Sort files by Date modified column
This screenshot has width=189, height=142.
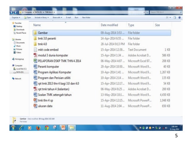tap(109, 25)
